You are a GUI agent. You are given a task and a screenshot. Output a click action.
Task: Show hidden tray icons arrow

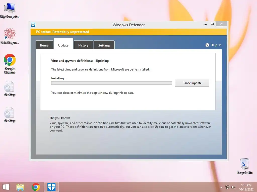(x=221, y=187)
